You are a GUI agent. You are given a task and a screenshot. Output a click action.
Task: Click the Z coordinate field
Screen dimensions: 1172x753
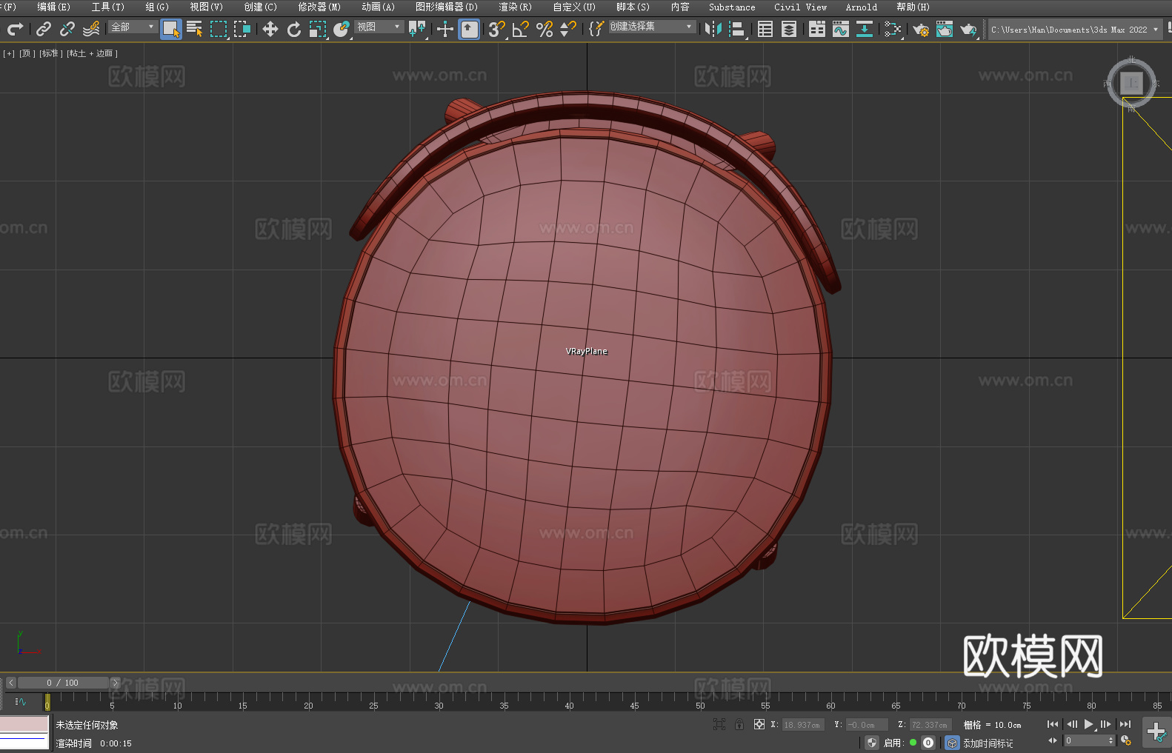(x=930, y=725)
